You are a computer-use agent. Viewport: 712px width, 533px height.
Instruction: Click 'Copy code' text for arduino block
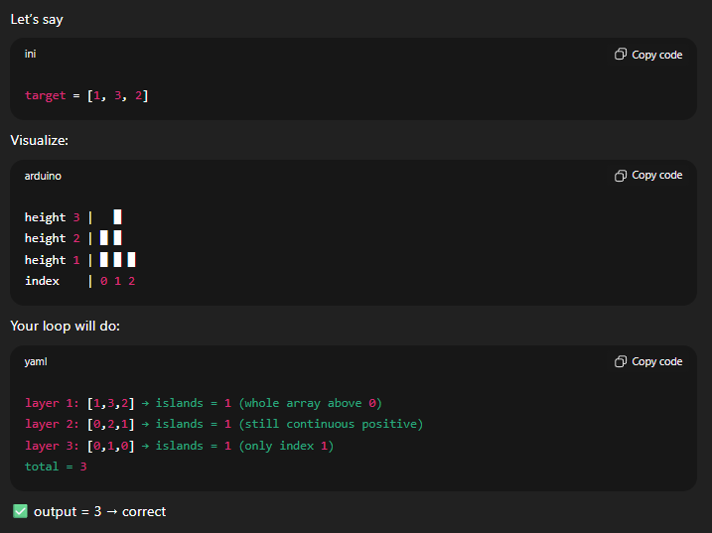[x=656, y=176]
